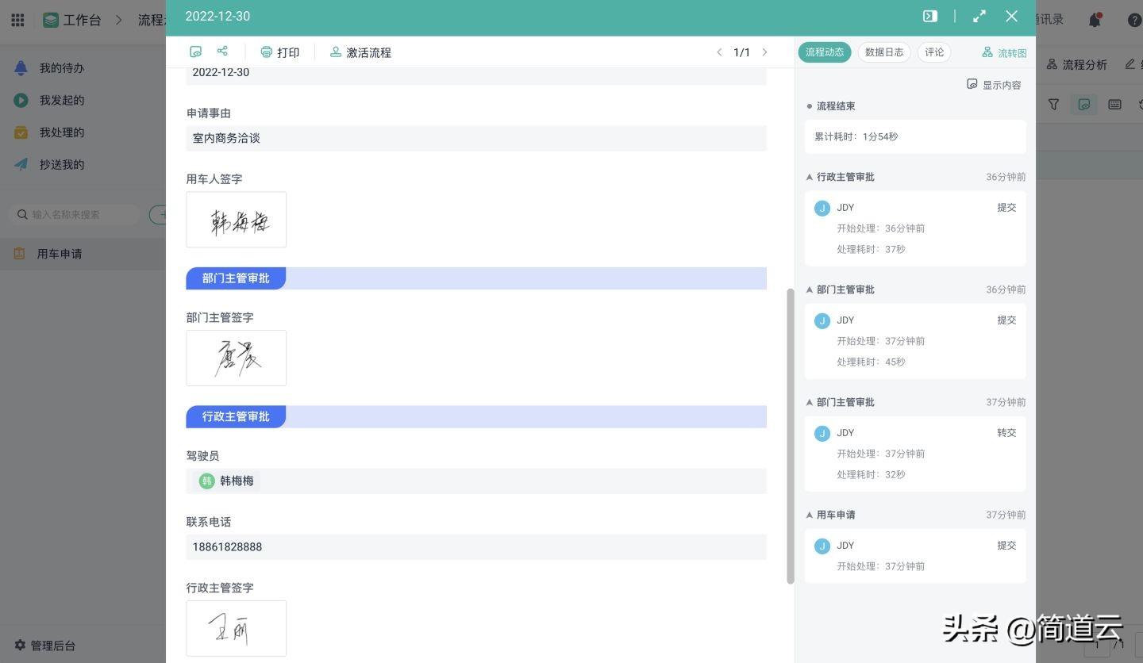Click the 韩梅梅 driver tag
The width and height of the screenshot is (1143, 663).
click(226, 481)
